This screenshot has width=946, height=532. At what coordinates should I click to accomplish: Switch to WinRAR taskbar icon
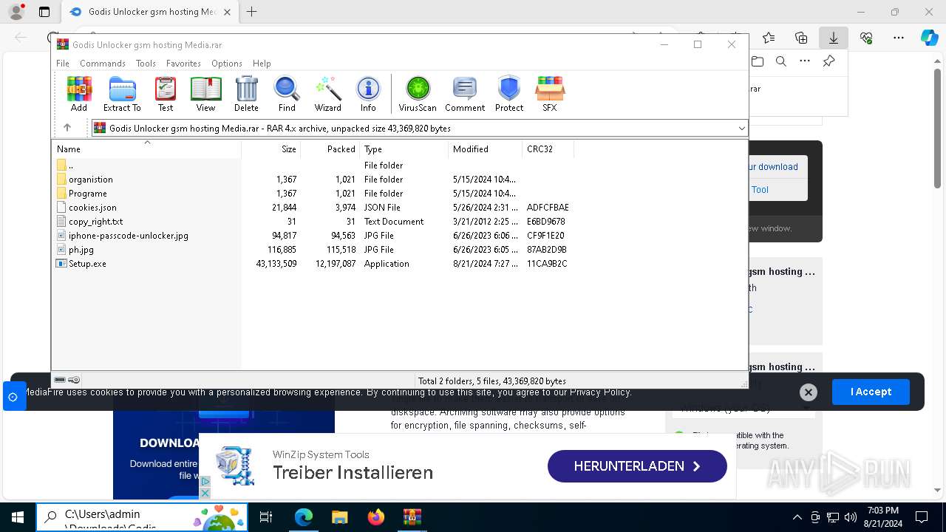(412, 517)
